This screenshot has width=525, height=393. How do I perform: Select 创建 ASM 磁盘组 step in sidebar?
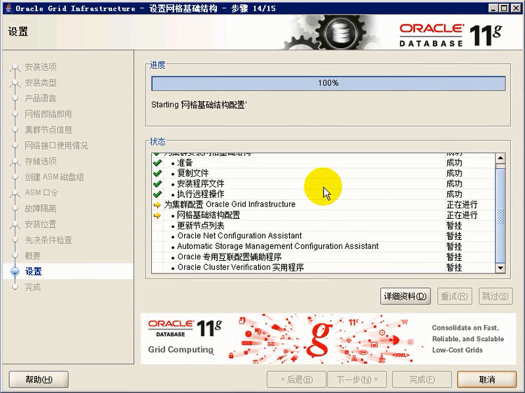tap(54, 177)
